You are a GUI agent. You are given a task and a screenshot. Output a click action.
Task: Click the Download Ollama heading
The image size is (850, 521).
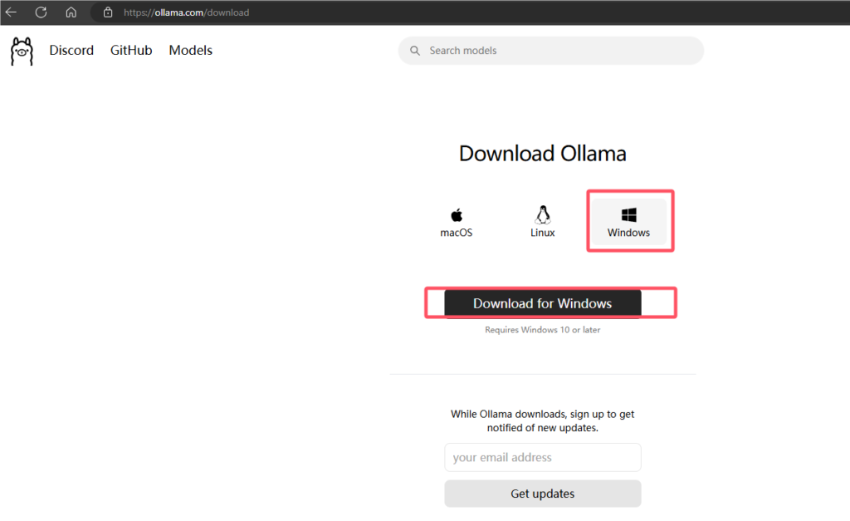point(543,154)
